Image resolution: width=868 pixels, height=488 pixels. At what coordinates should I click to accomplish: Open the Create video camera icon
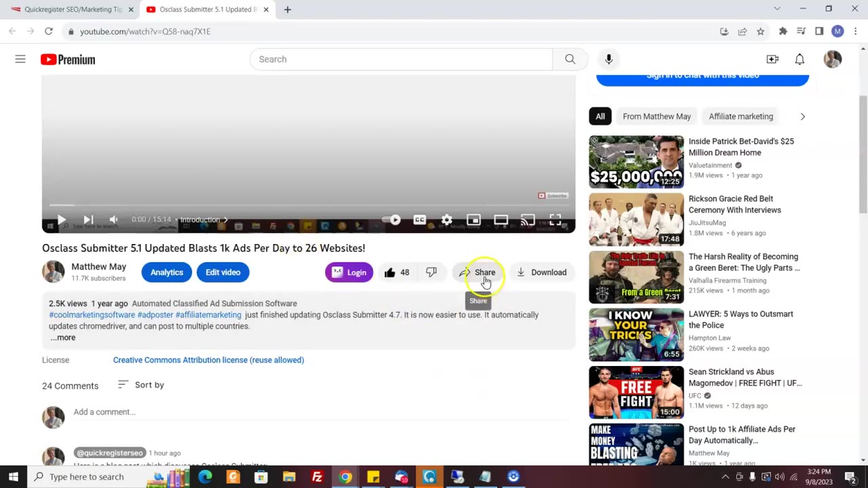click(x=772, y=60)
